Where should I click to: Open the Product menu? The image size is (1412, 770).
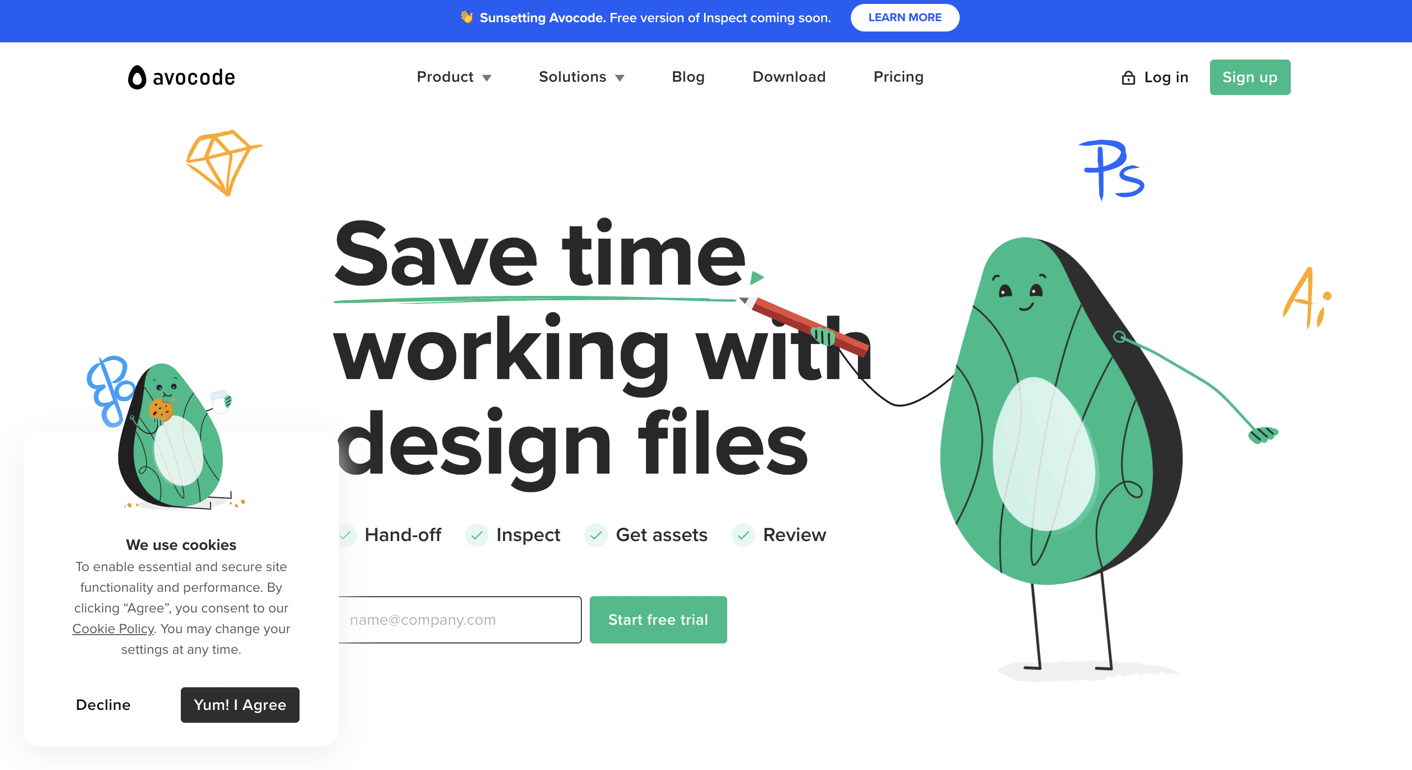pyautogui.click(x=445, y=77)
